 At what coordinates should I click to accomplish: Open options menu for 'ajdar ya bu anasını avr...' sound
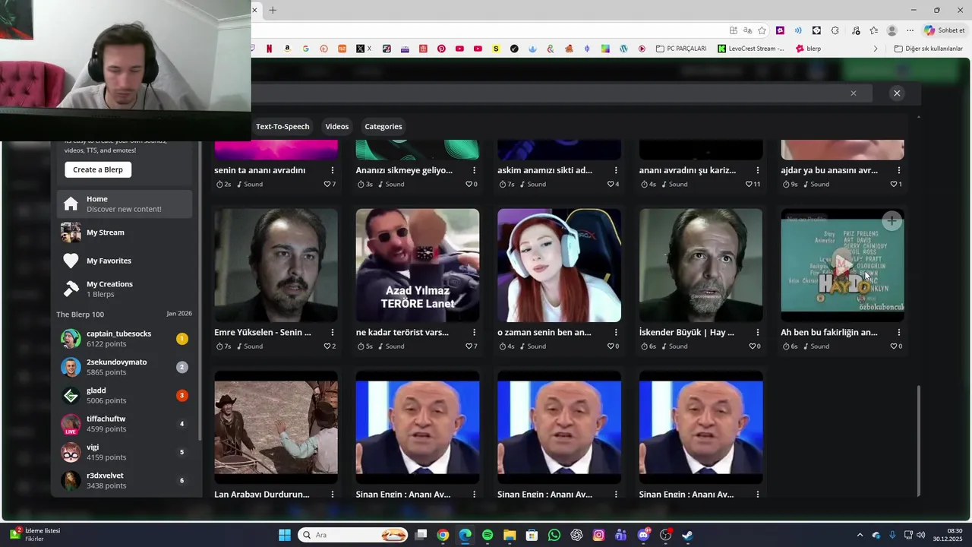(x=899, y=170)
